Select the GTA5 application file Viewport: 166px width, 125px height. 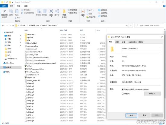click(30, 66)
